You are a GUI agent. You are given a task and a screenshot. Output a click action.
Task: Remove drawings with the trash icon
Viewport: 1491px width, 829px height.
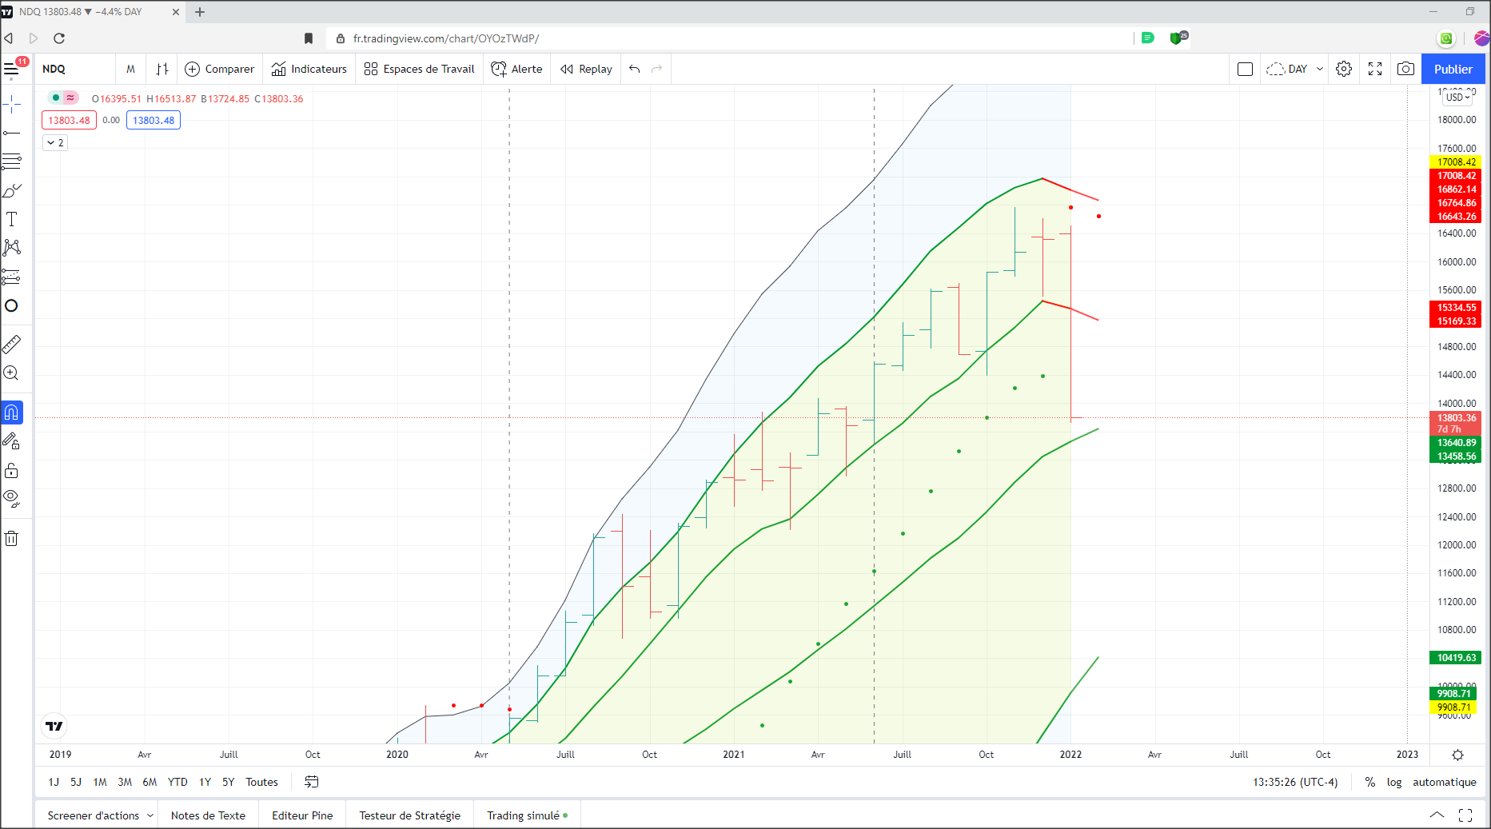(12, 538)
